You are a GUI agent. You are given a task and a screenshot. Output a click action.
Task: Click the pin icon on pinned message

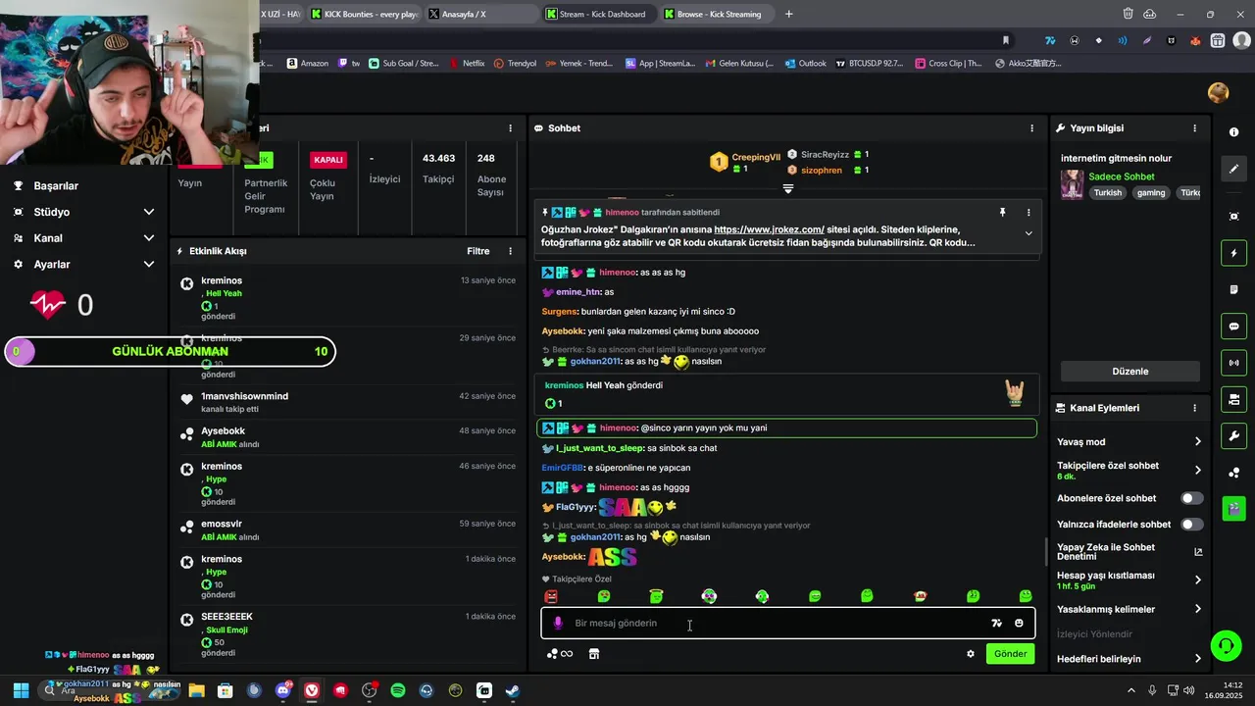pos(1002,212)
